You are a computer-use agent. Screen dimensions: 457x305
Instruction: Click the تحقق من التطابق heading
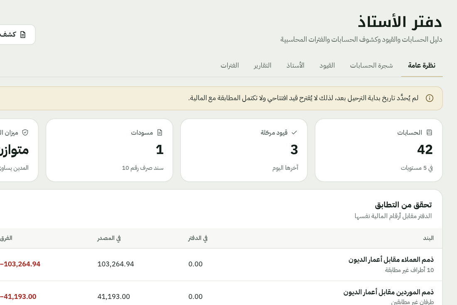click(403, 205)
